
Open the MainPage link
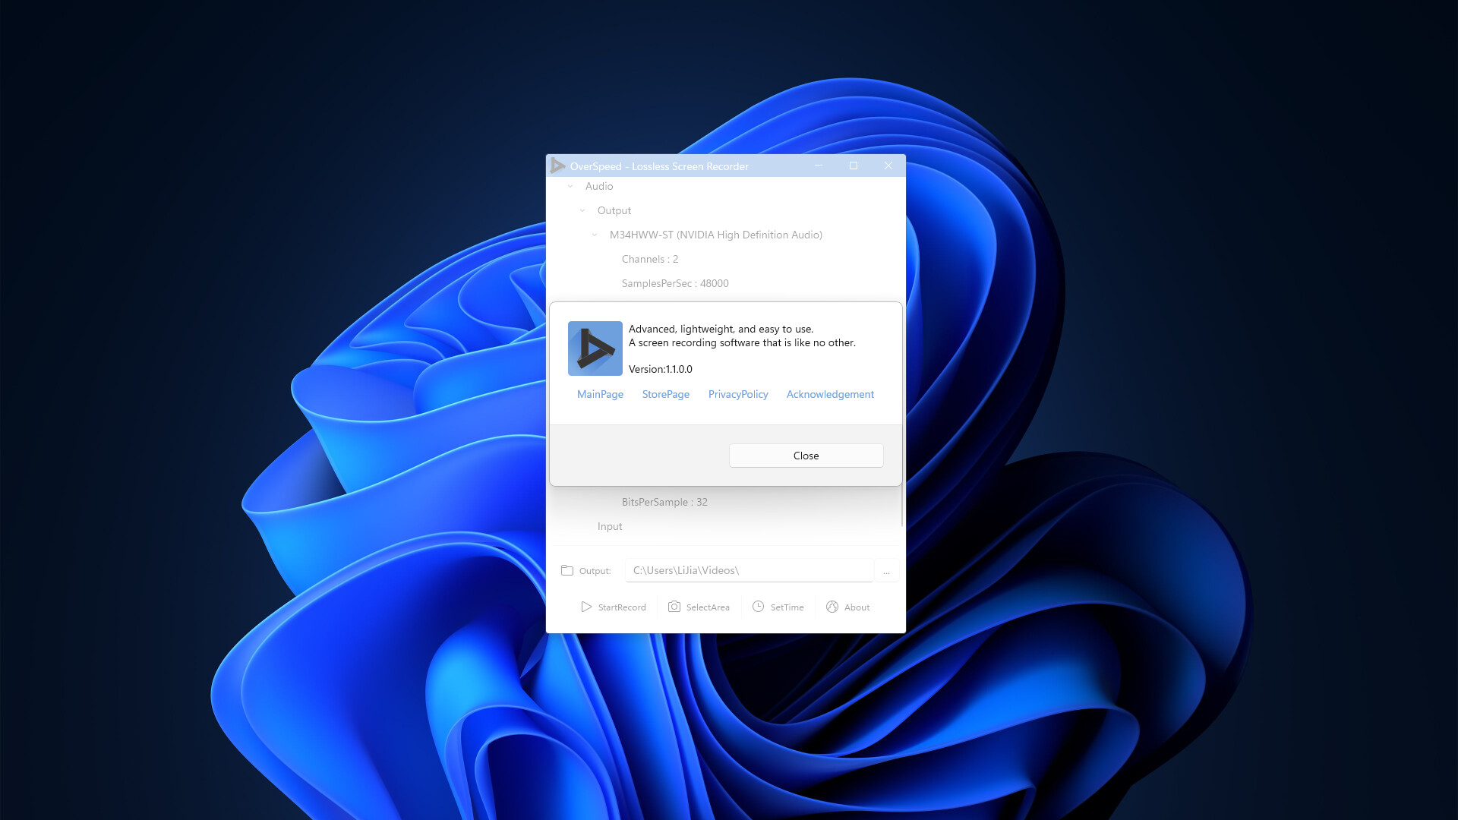pos(599,394)
